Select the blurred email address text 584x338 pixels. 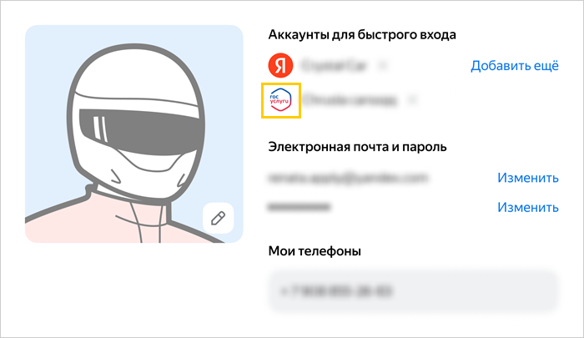tap(348, 178)
